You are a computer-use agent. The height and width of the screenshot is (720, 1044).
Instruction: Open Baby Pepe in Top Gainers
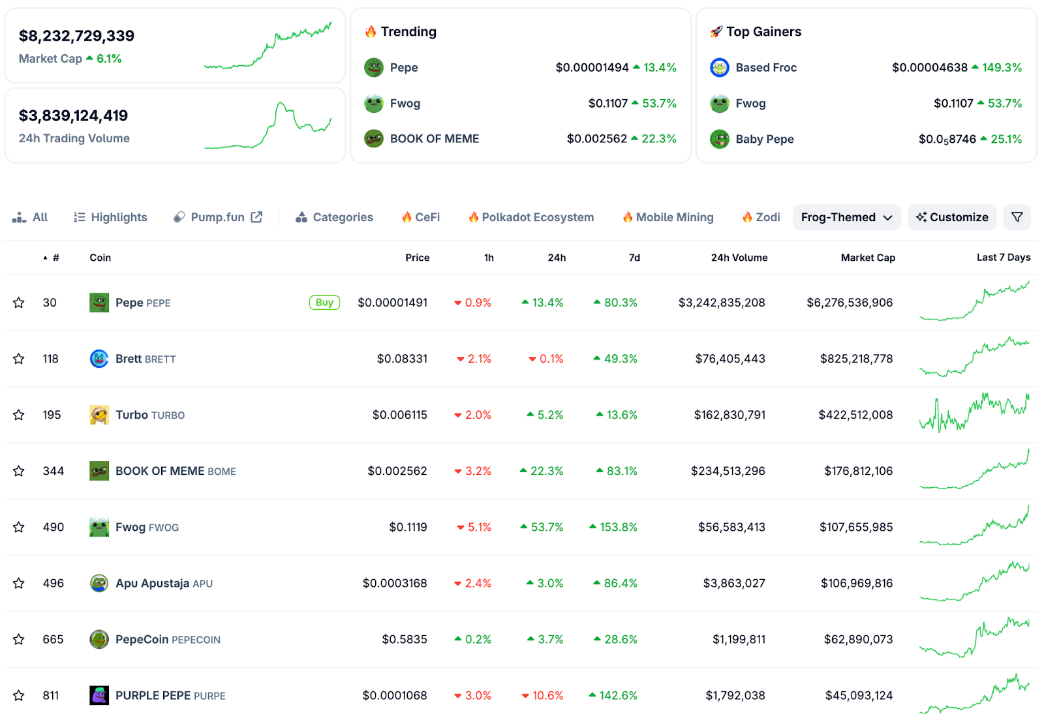(765, 139)
